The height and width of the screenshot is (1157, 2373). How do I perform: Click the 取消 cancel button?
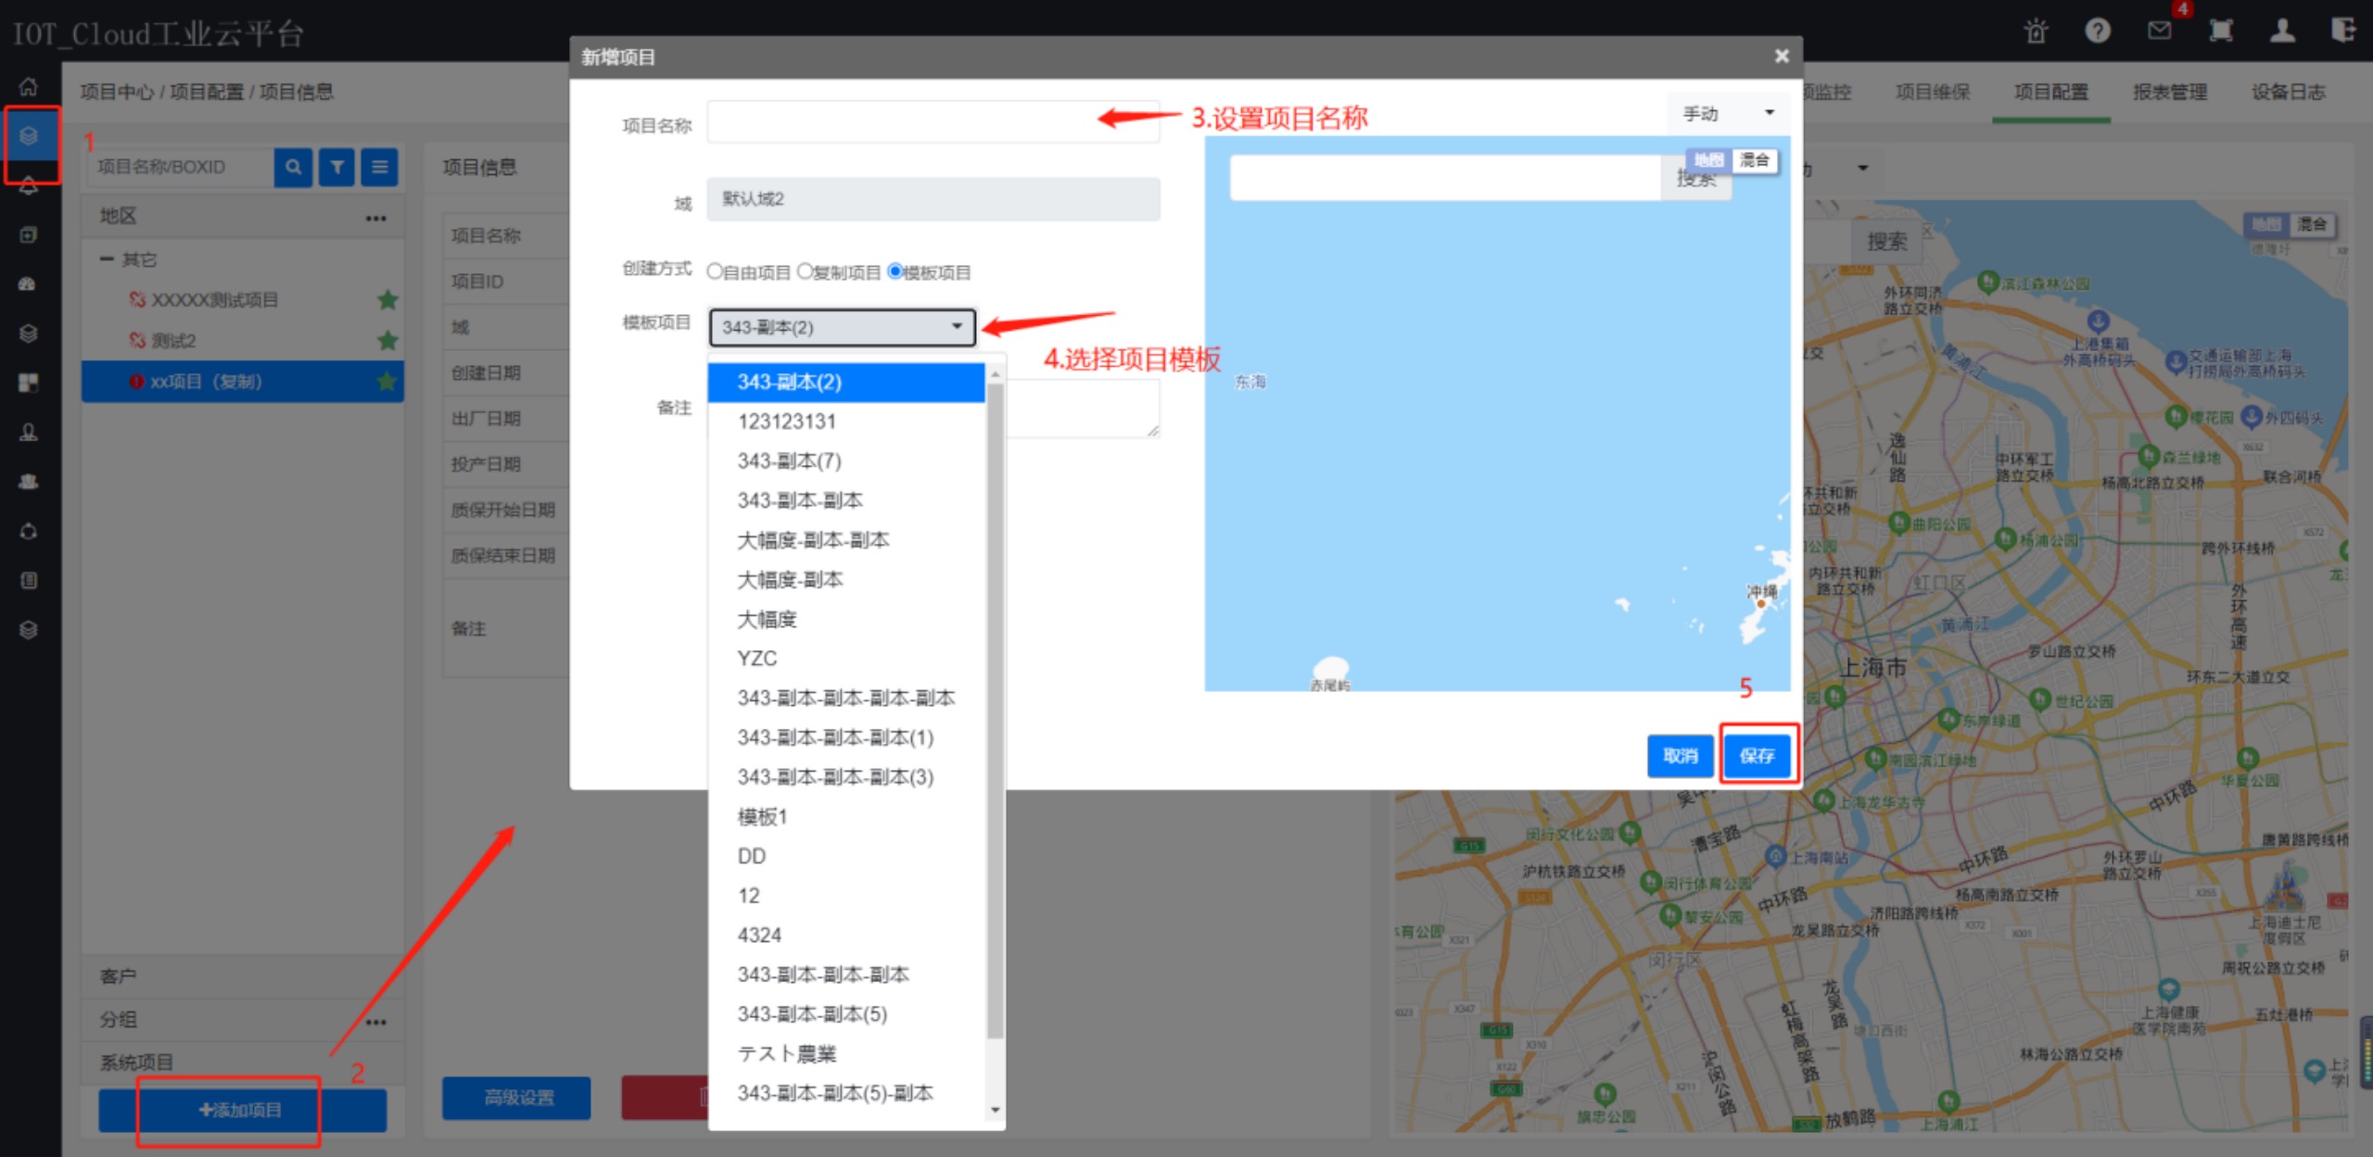1680,756
